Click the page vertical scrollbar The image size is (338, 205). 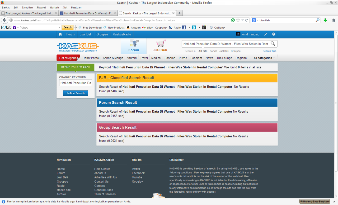tap(336, 103)
